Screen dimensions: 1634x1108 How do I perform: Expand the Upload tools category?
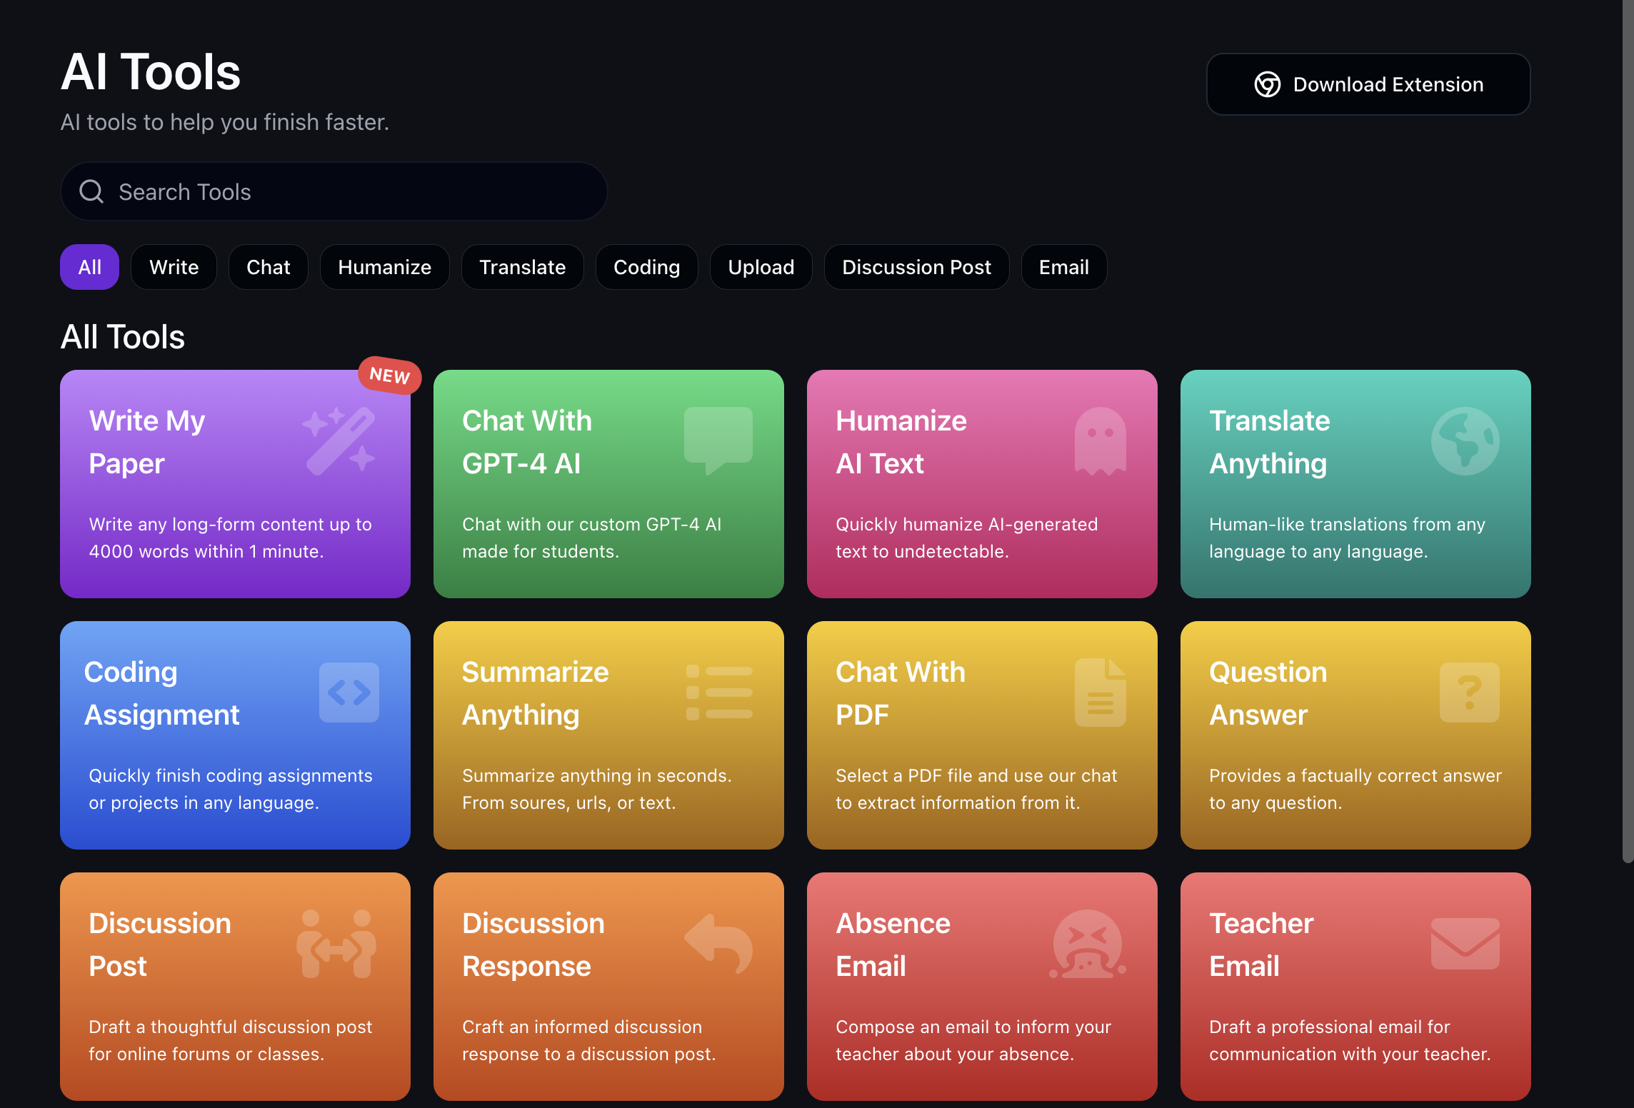tap(761, 266)
